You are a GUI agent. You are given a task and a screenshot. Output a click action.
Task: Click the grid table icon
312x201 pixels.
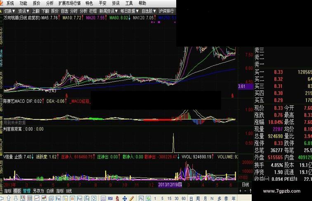[x=30, y=198]
